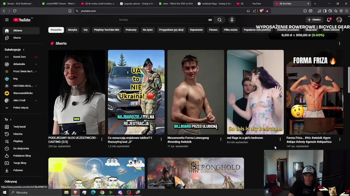Open the notifications bell
The image size is (350, 196).
pyautogui.click(x=329, y=20)
